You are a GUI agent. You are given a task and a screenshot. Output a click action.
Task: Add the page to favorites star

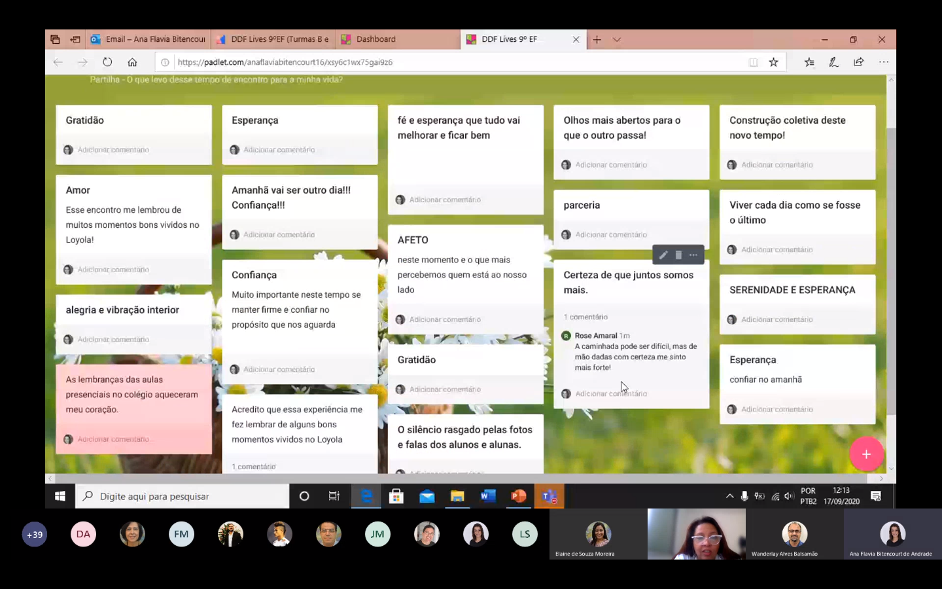point(774,62)
